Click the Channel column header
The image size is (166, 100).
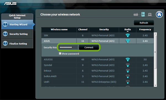coord(83,30)
